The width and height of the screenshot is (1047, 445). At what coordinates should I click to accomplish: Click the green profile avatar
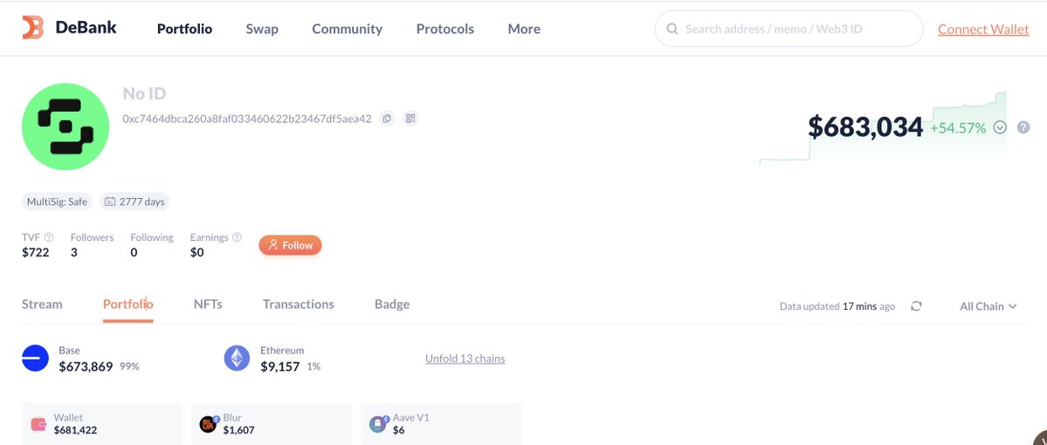click(x=65, y=127)
